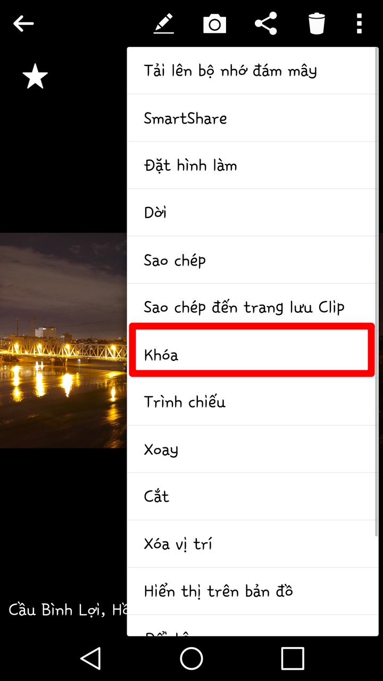Screen dimensions: 383x681
Task: Choose Tải lên bộ nhớ đám mây
Action: coord(252,71)
